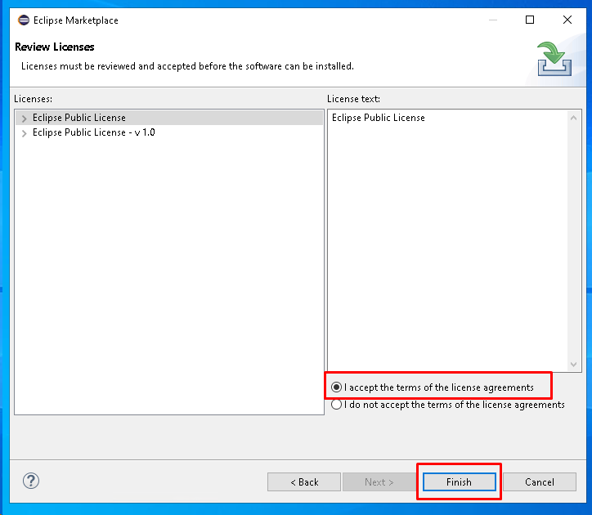Open the help question mark icon
The width and height of the screenshot is (592, 515).
(x=31, y=481)
